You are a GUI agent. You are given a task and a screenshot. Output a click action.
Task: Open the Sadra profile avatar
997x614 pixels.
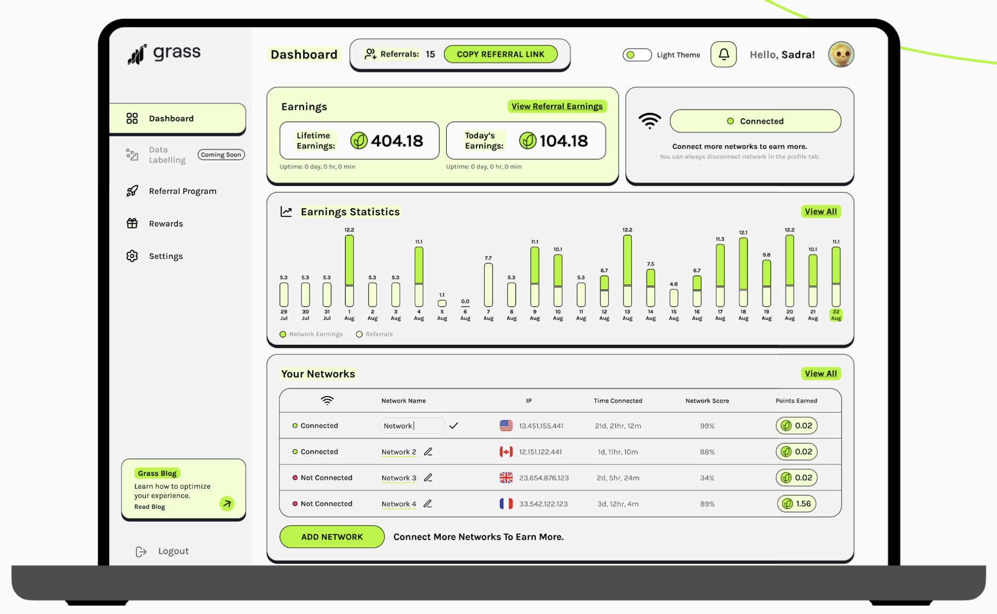click(x=841, y=54)
